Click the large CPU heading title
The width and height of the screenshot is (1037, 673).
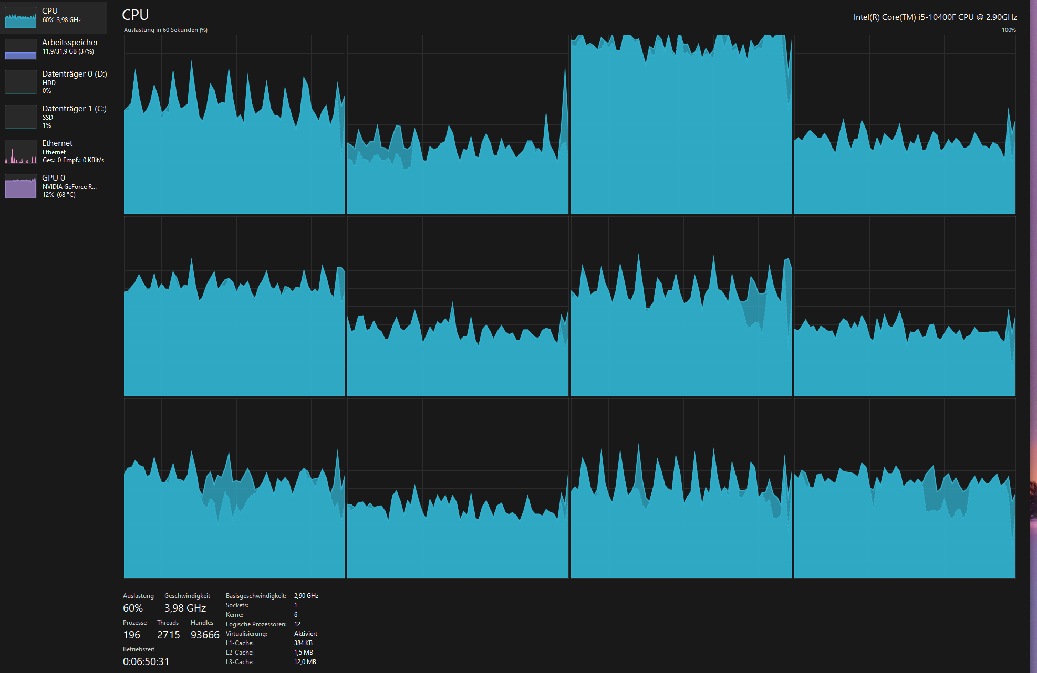[136, 15]
